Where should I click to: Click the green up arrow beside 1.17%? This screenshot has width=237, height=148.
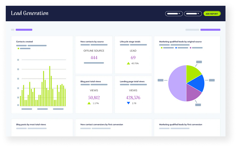click(89, 103)
